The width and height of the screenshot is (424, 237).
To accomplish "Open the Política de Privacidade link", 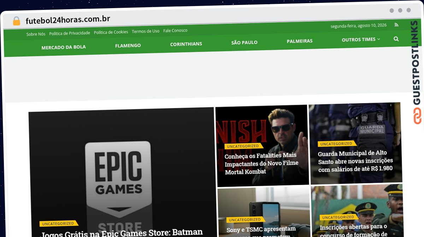I will click(x=70, y=33).
